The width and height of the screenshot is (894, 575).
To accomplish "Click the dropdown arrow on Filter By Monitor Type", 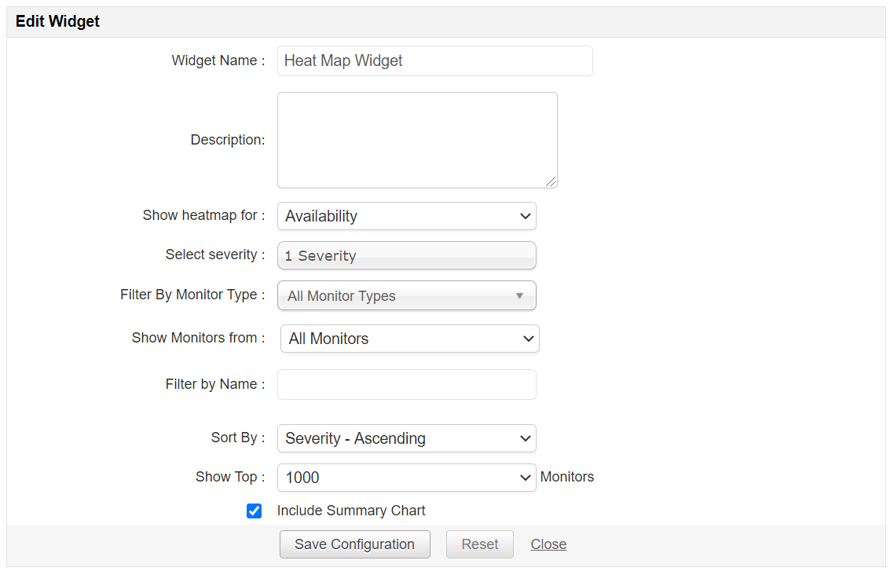I will [x=519, y=295].
